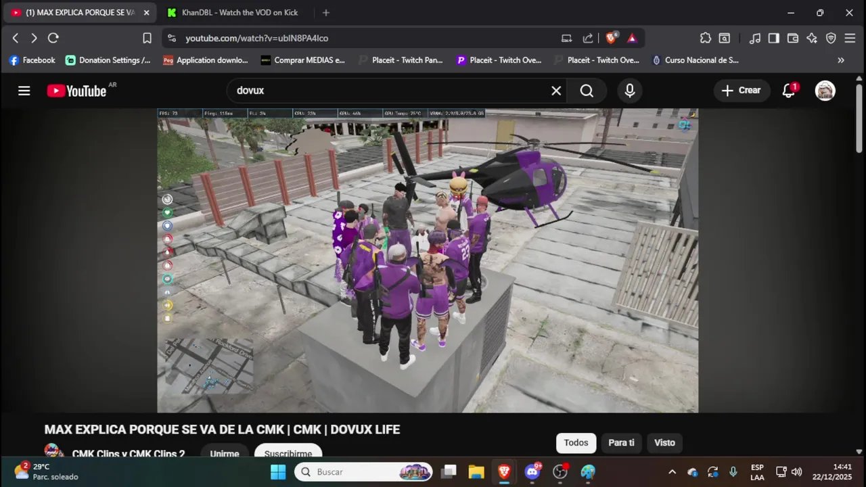Open the media control music note icon
This screenshot has width=866, height=487.
tap(755, 39)
